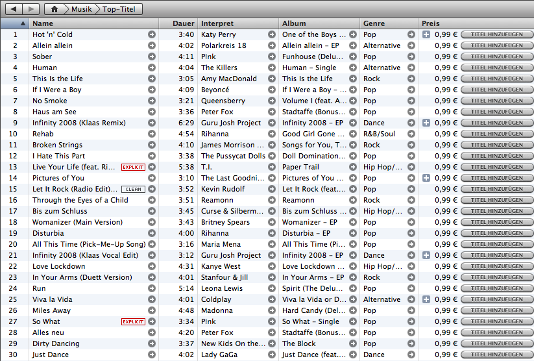Open arrow link next to Broken Strings title
The image size is (534, 361).
(152, 145)
